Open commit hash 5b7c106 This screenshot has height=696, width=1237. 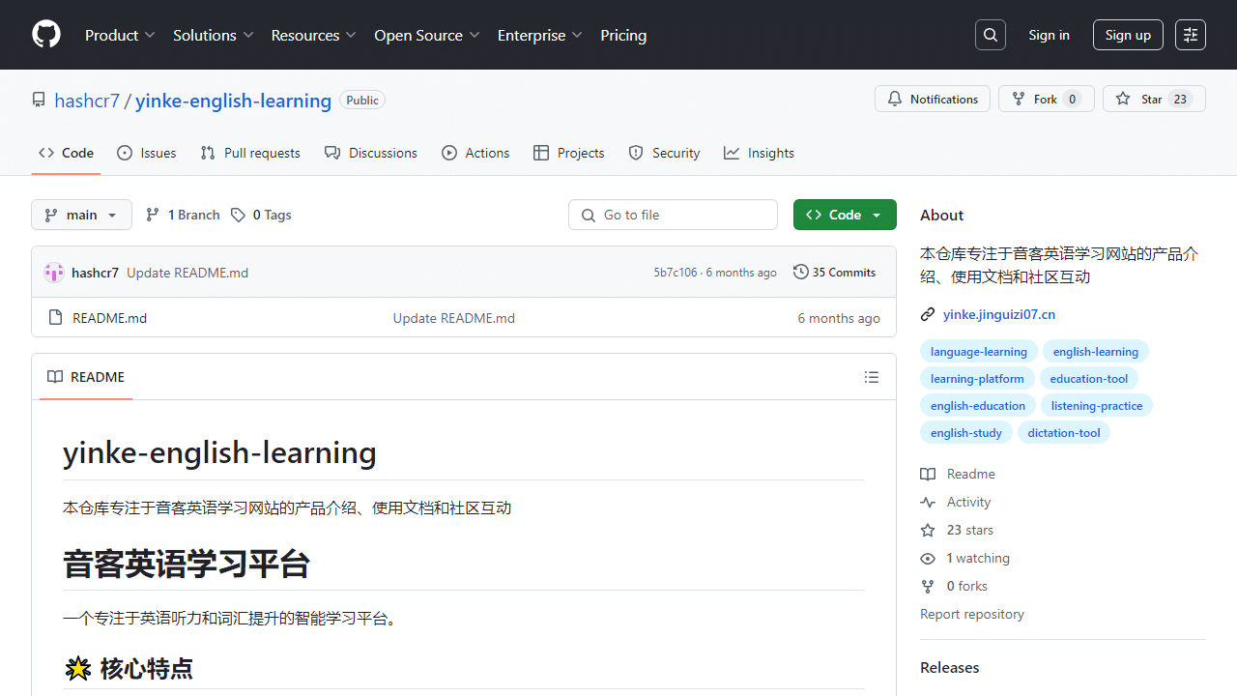676,273
